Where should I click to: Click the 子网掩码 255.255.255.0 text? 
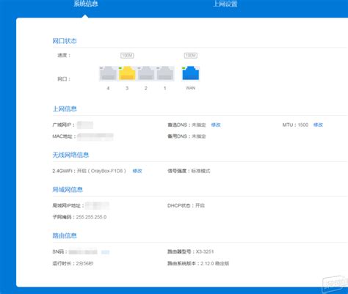coord(79,217)
